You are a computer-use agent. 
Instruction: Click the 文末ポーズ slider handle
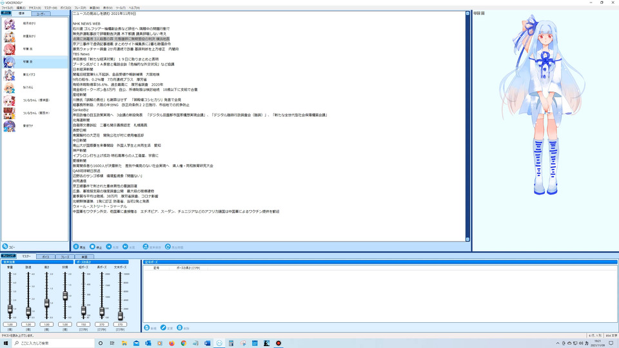tap(120, 316)
